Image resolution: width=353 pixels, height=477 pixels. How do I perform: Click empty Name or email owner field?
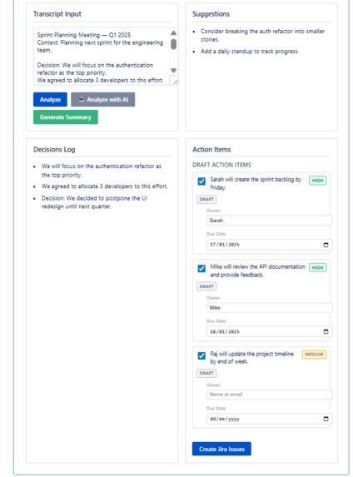point(269,395)
